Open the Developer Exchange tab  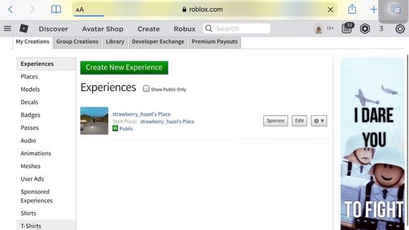158,42
